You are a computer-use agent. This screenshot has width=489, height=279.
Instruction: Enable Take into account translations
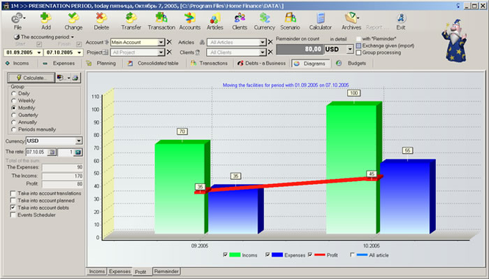(x=13, y=193)
